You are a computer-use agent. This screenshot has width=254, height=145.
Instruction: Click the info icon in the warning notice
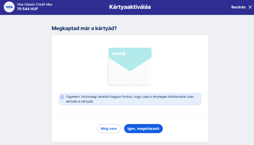(62, 97)
